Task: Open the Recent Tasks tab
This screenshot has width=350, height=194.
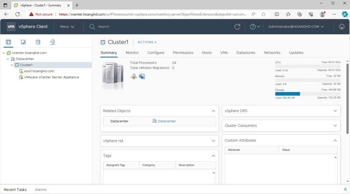Action: [x=15, y=190]
